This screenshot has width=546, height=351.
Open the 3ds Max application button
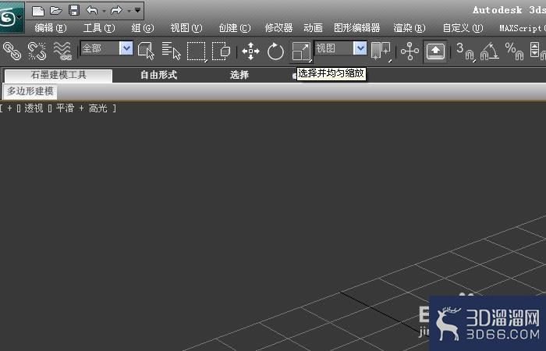11,17
